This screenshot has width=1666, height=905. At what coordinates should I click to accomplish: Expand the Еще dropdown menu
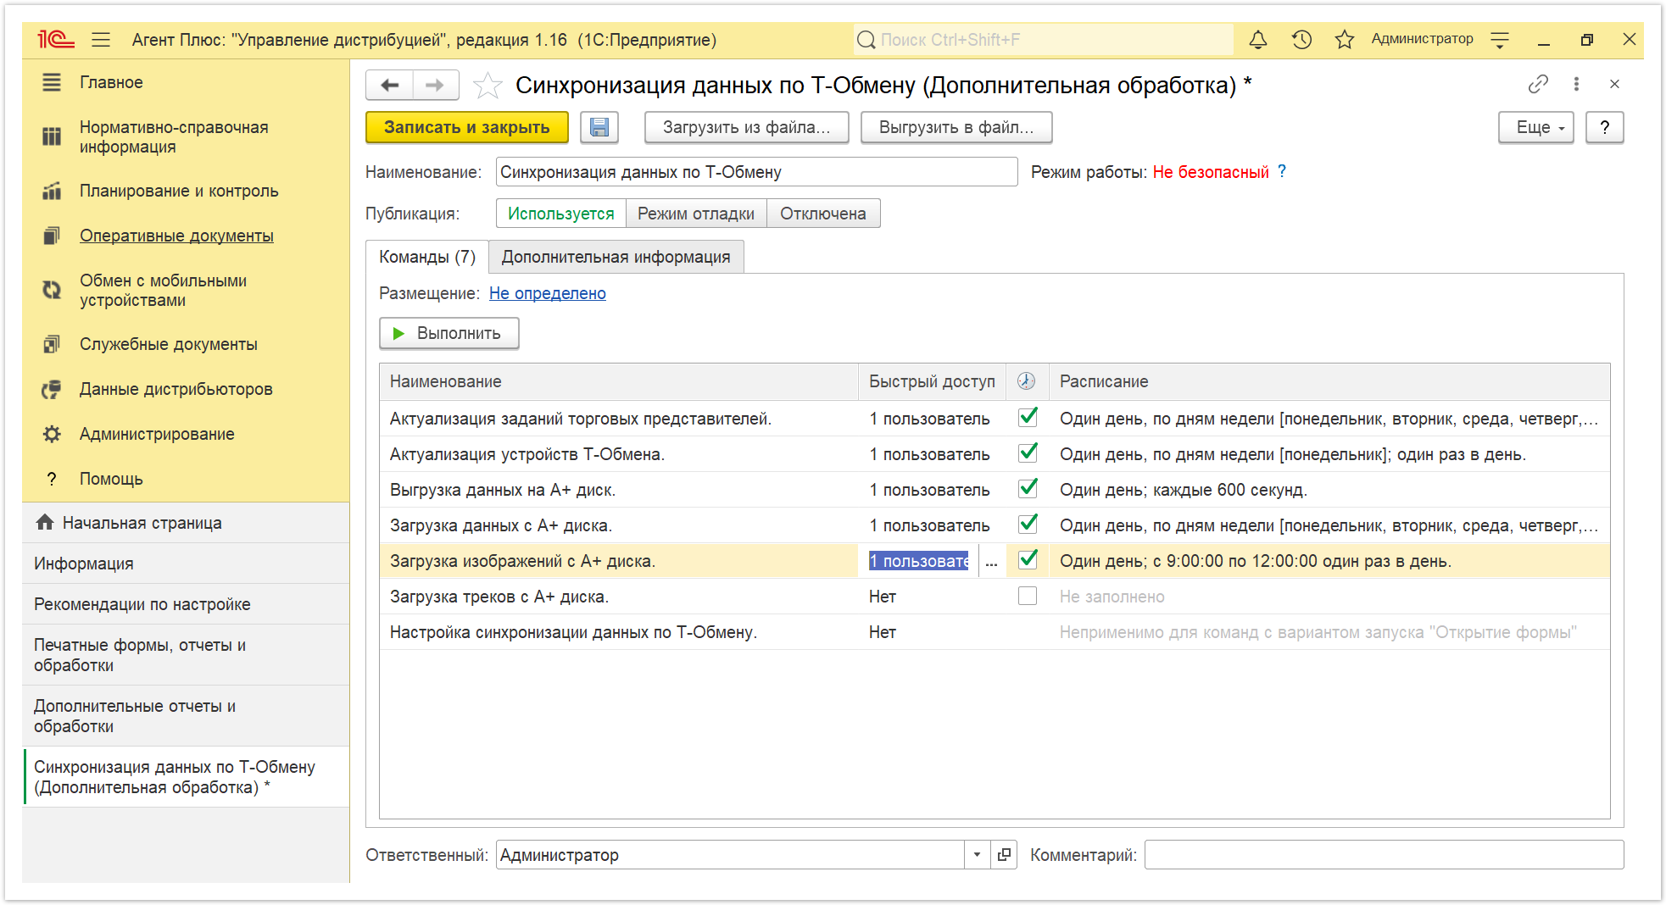(1535, 127)
